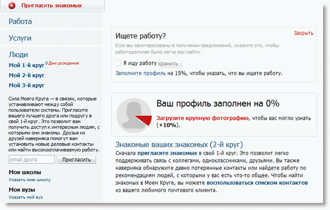Screen dimensions: 330x210
Task: Follow the пригласите знакомых link in text
Action: point(167,153)
